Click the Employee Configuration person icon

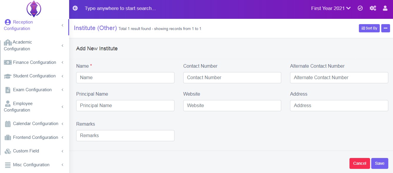point(8,104)
